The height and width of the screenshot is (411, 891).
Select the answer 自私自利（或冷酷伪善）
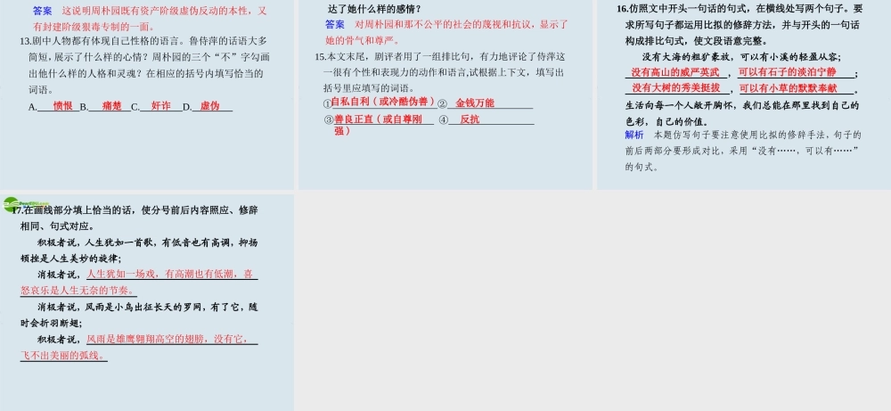383,103
